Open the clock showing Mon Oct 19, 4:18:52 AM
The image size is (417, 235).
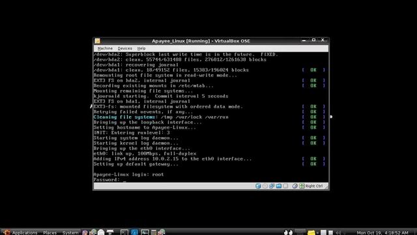tap(382, 232)
